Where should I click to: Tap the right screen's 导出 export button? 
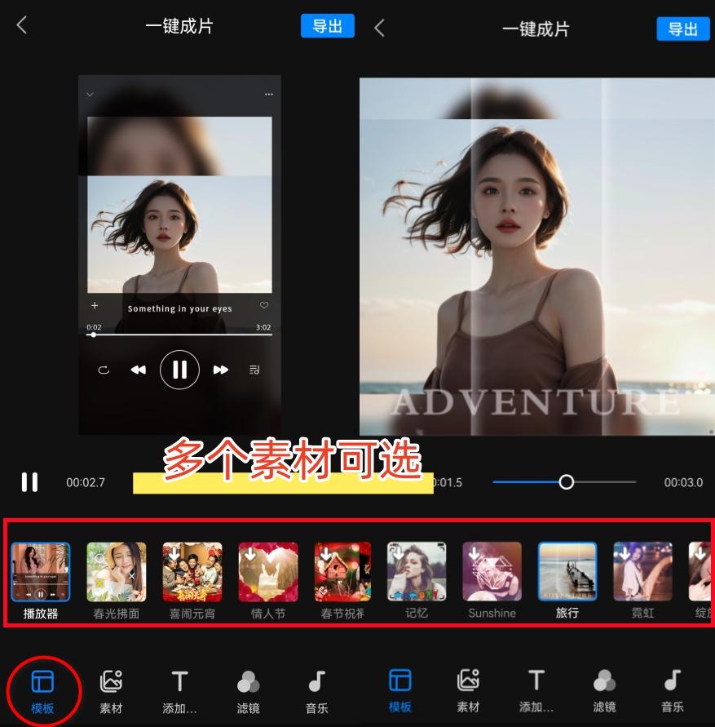(683, 29)
